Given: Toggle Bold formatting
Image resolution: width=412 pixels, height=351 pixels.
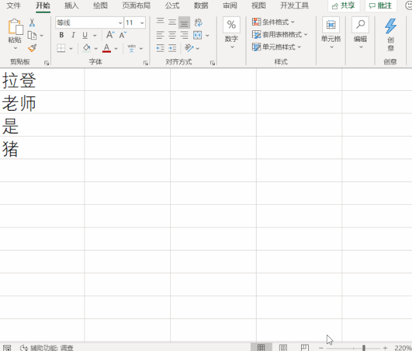Looking at the screenshot, I should (x=61, y=35).
